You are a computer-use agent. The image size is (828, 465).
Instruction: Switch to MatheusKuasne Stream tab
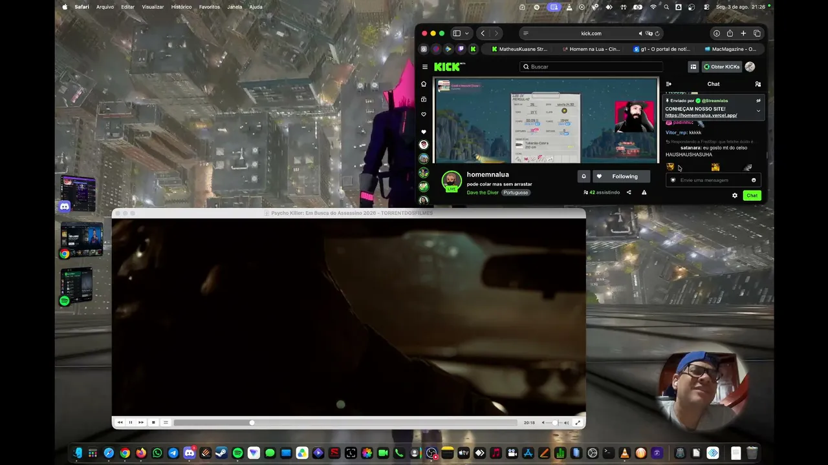[x=519, y=49]
